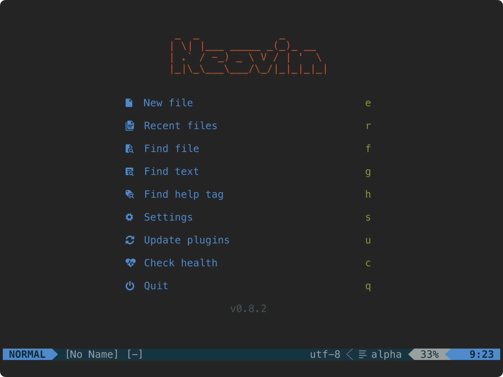Open Settings from the dashboard
The image size is (503, 377).
(x=168, y=217)
